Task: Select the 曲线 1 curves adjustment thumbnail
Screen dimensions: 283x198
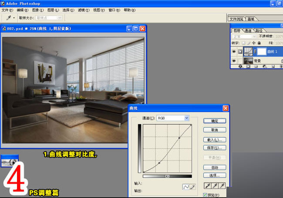Action: 248,52
